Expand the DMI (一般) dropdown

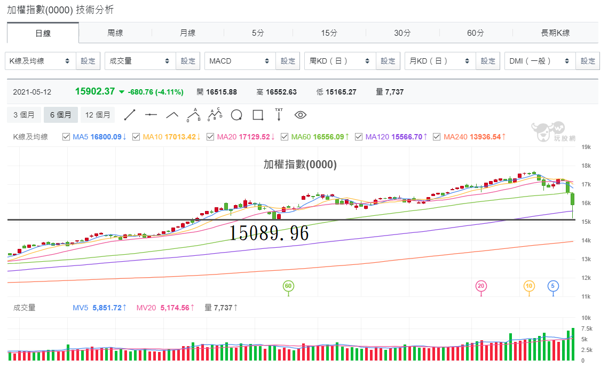click(x=540, y=61)
